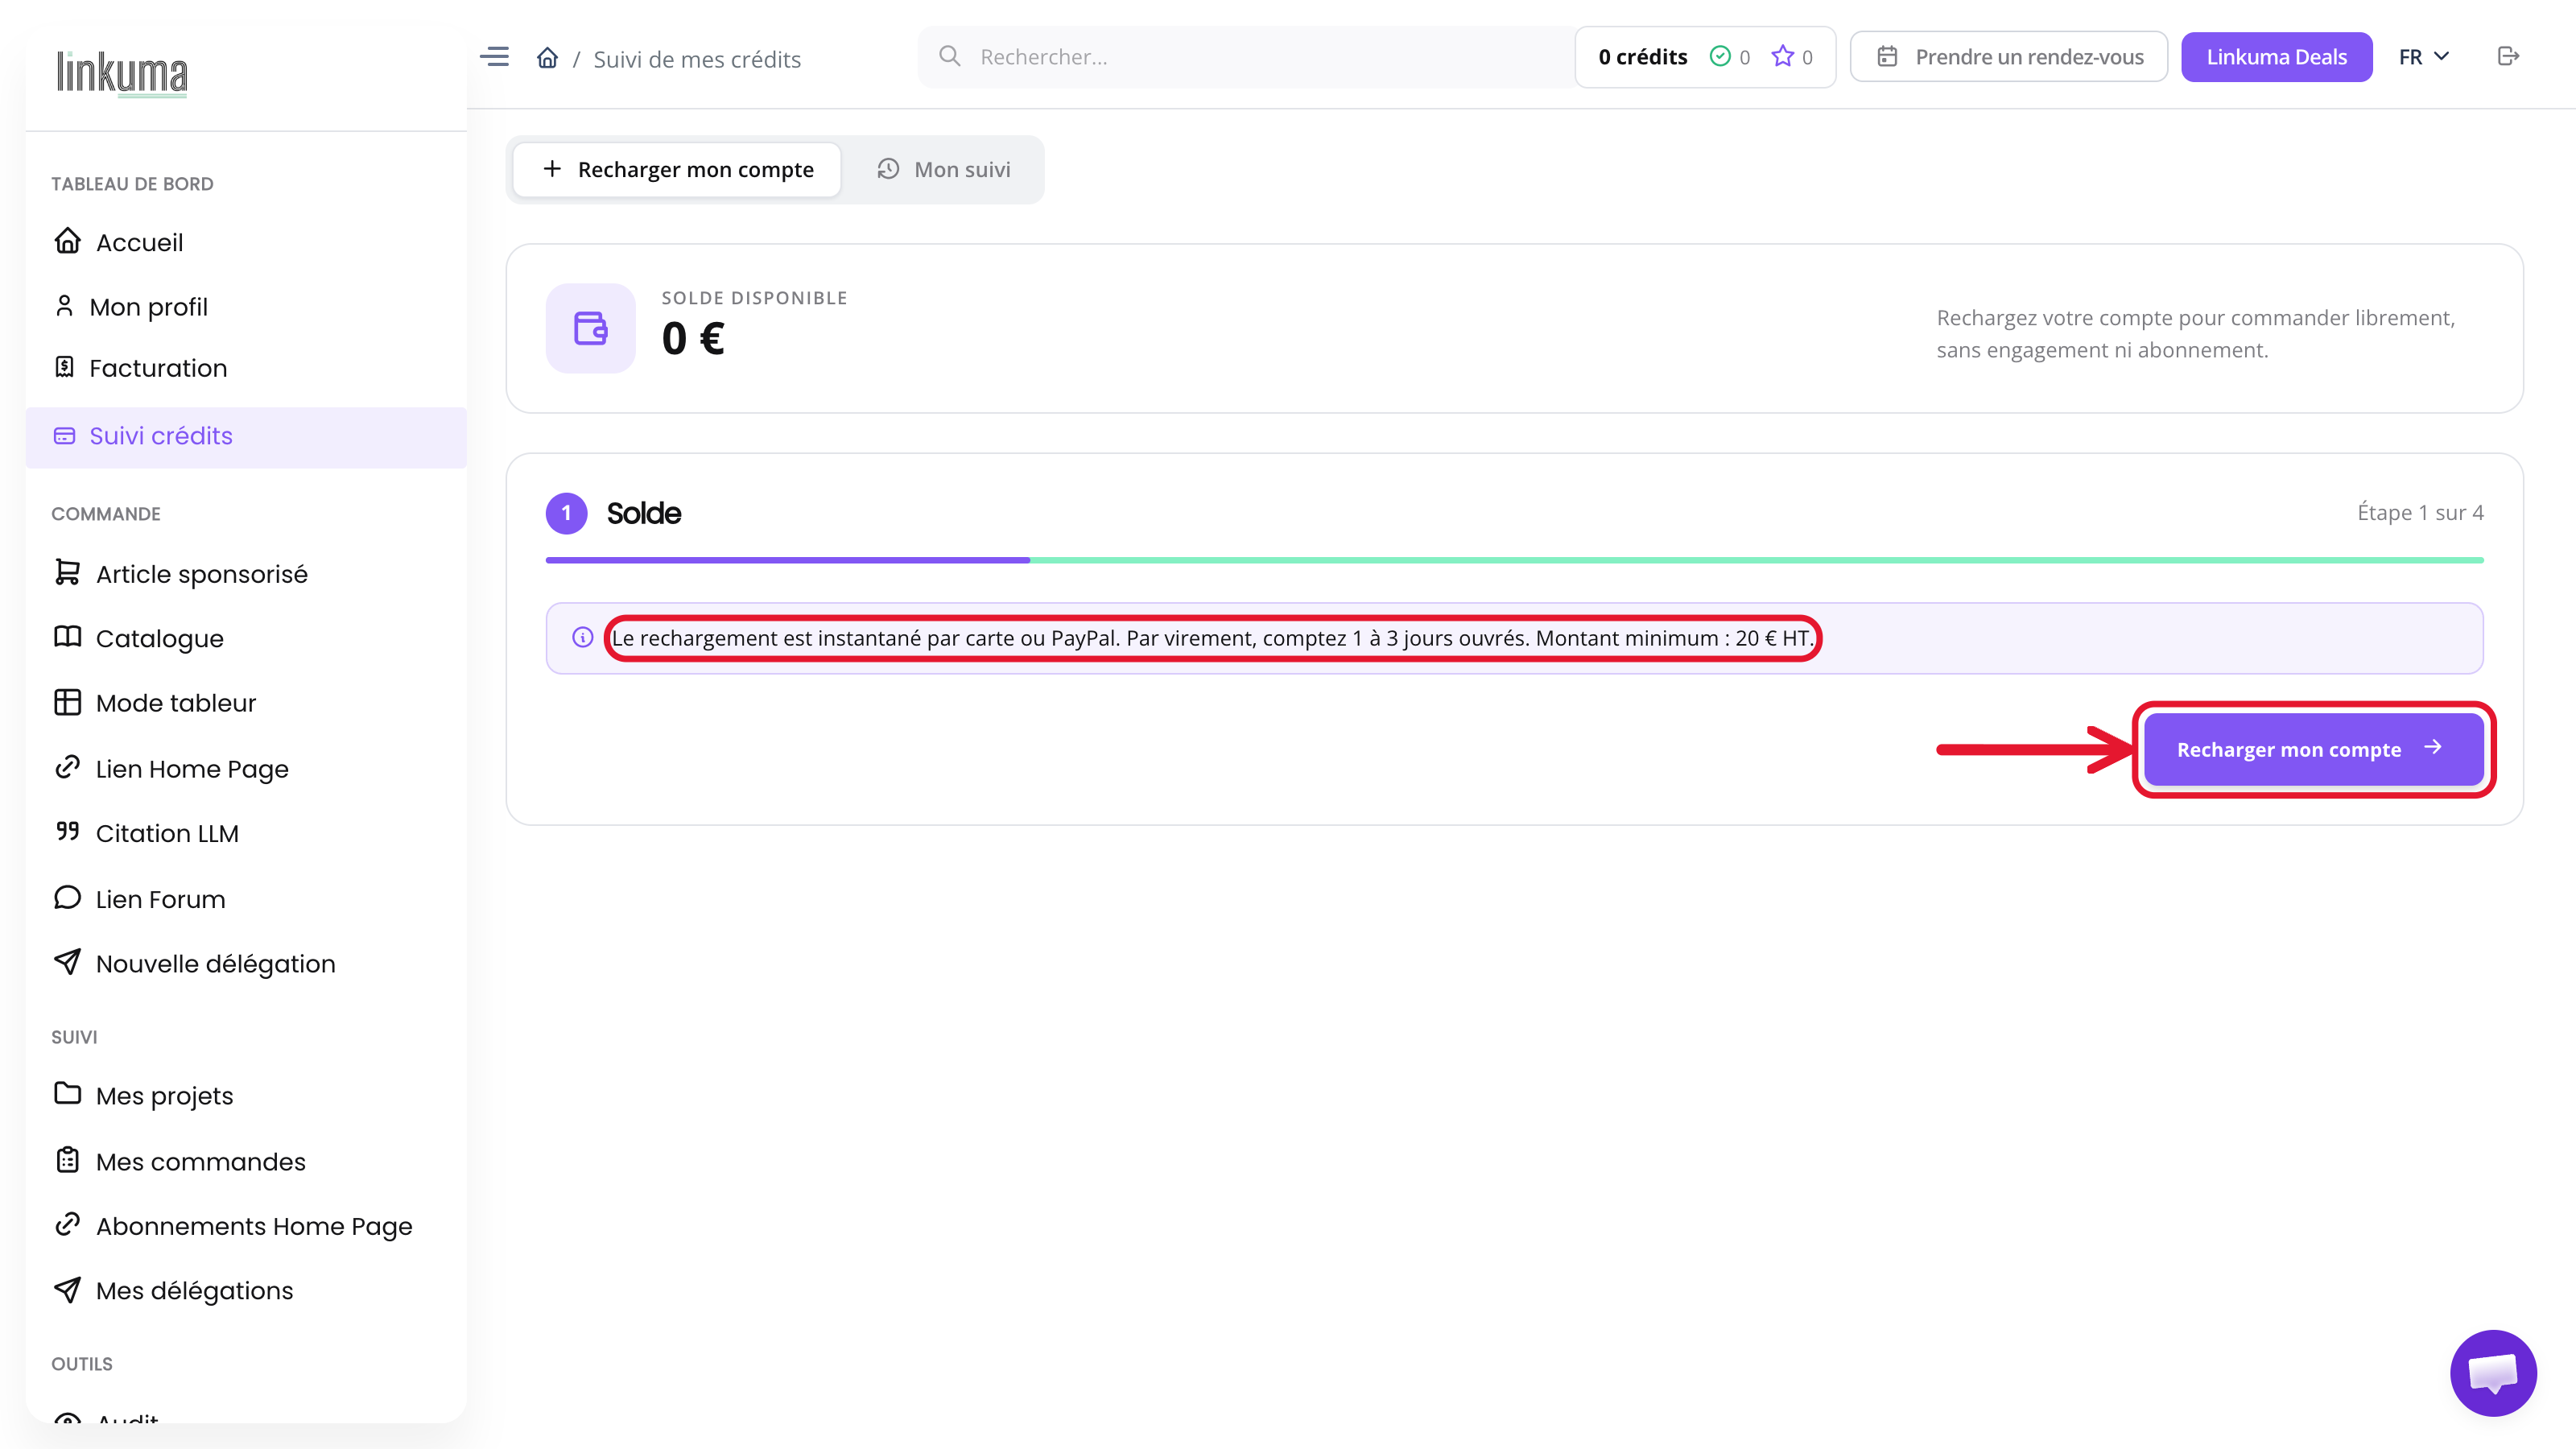
Task: Open Linkuma Deals
Action: coord(2276,57)
